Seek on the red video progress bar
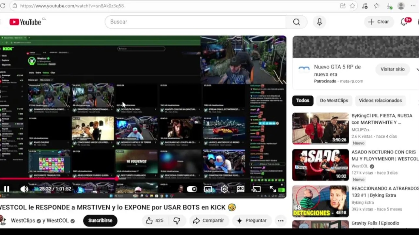The image size is (419, 235). (x=143, y=178)
